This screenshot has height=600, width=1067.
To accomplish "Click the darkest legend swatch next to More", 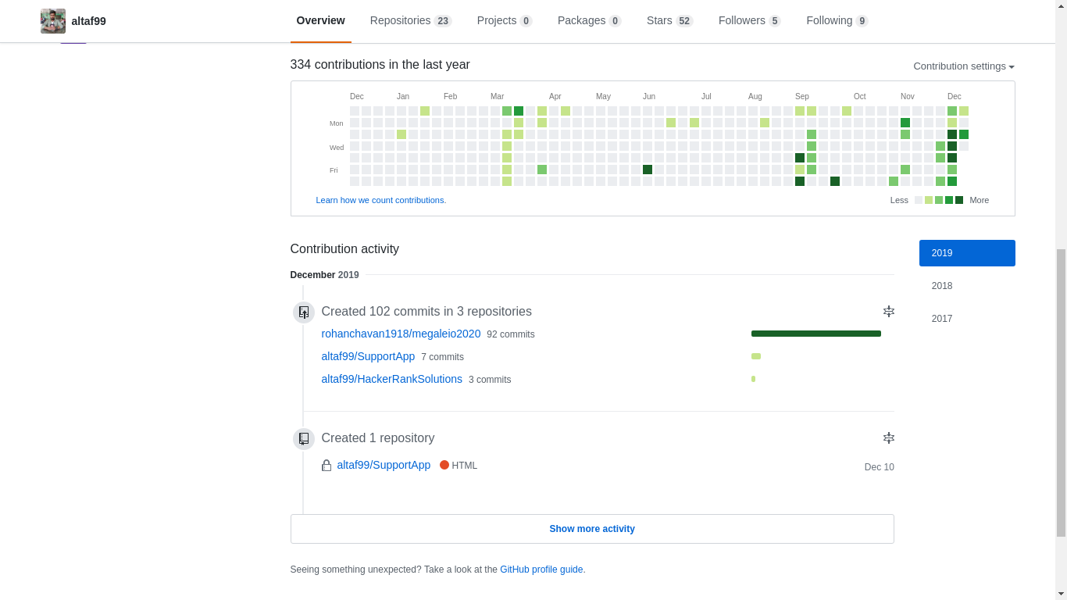I will [x=959, y=200].
